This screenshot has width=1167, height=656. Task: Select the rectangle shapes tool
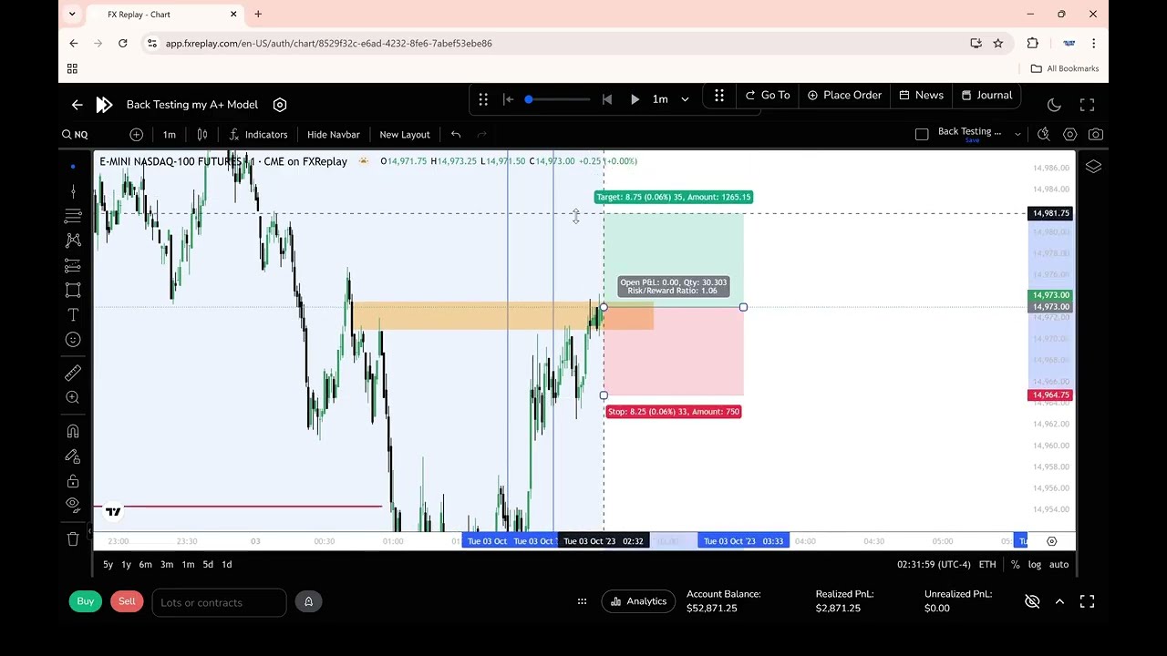73,290
